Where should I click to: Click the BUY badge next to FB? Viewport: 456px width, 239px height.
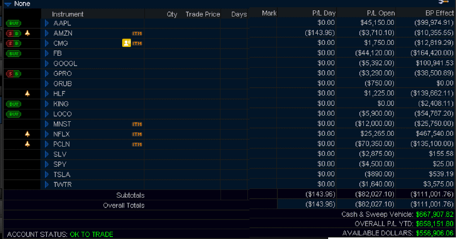(x=14, y=53)
